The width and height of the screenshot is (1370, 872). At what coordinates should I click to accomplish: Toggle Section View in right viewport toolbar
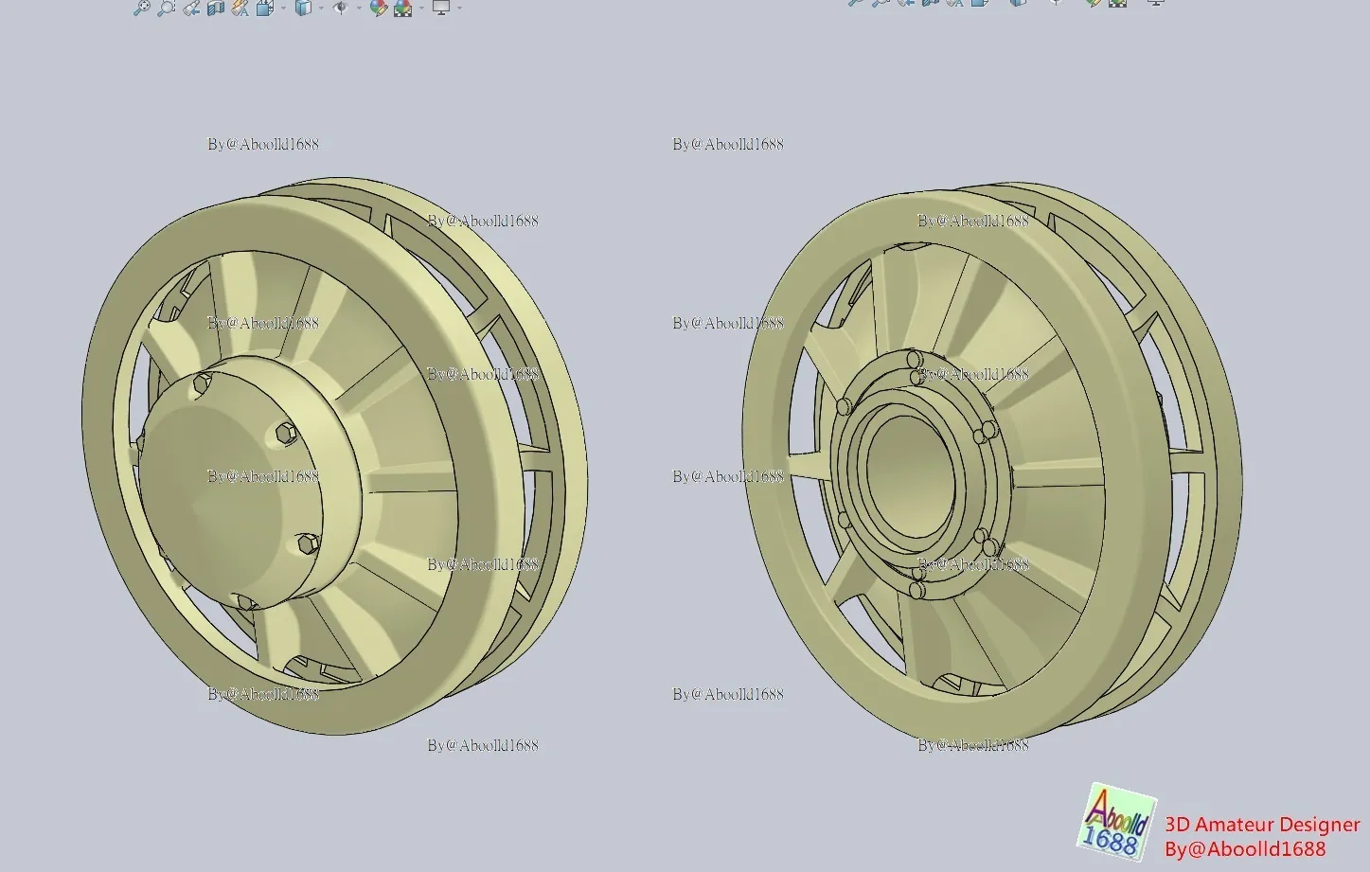click(931, 3)
